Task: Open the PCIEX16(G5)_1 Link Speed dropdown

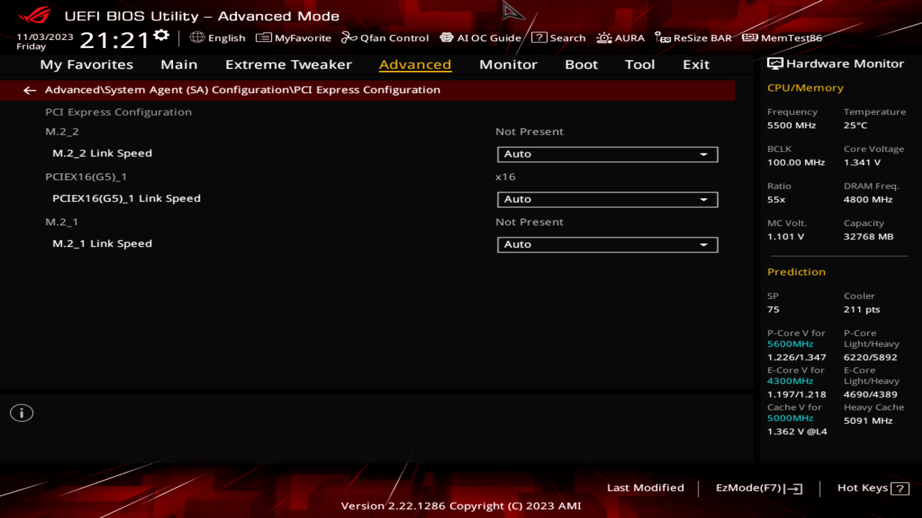Action: click(607, 199)
